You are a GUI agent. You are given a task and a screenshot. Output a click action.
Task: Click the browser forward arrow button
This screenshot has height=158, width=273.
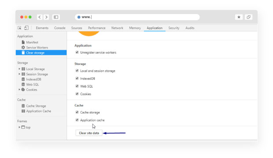[x=46, y=17]
